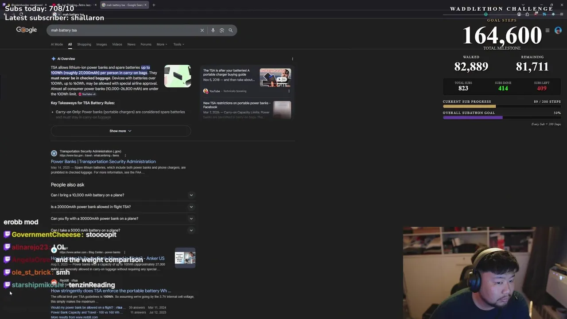Select the Images search tab
Screen dimensions: 567x319
point(101,44)
